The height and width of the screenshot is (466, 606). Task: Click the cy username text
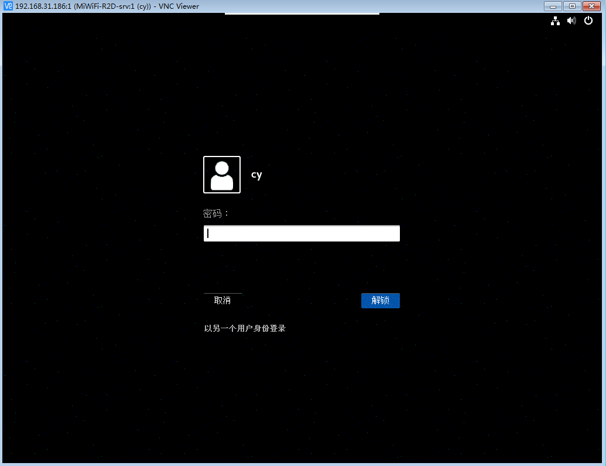point(256,175)
